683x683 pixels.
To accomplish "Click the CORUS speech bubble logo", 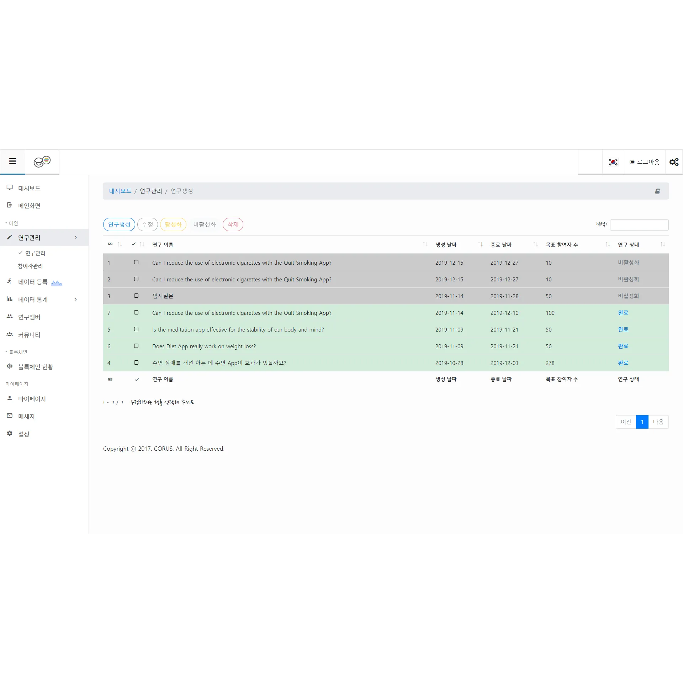I will click(42, 162).
